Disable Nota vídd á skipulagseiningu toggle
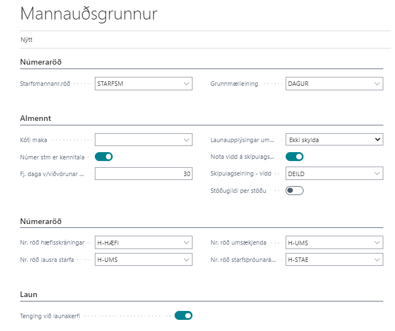Viewport: 395px width, 331px height. pyautogui.click(x=294, y=157)
